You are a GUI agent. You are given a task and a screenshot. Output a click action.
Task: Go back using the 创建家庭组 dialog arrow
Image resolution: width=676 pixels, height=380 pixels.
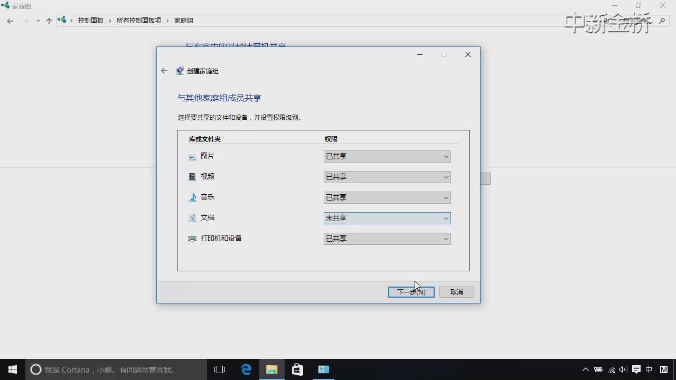(x=164, y=71)
